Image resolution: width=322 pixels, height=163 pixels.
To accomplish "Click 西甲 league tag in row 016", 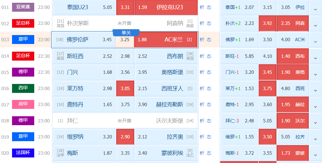I will (23, 88).
